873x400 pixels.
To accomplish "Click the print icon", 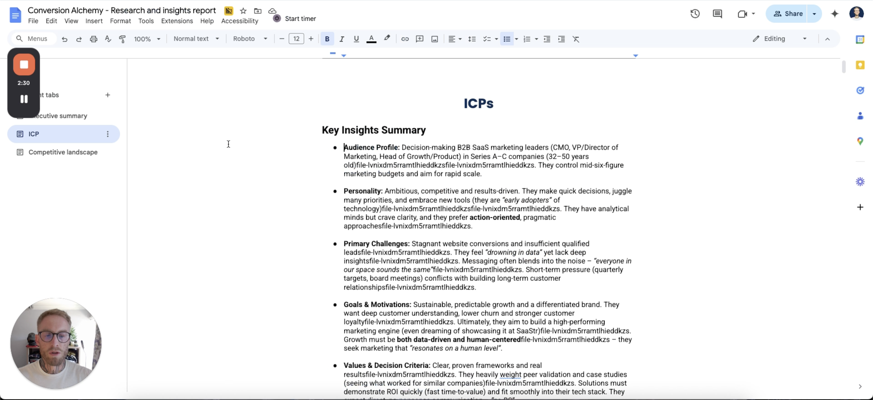I will pyautogui.click(x=94, y=39).
